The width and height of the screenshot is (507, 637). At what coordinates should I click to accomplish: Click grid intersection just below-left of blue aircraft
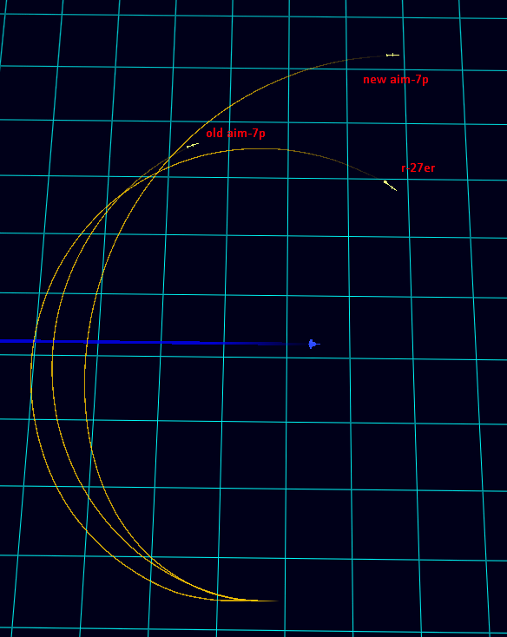286,358
